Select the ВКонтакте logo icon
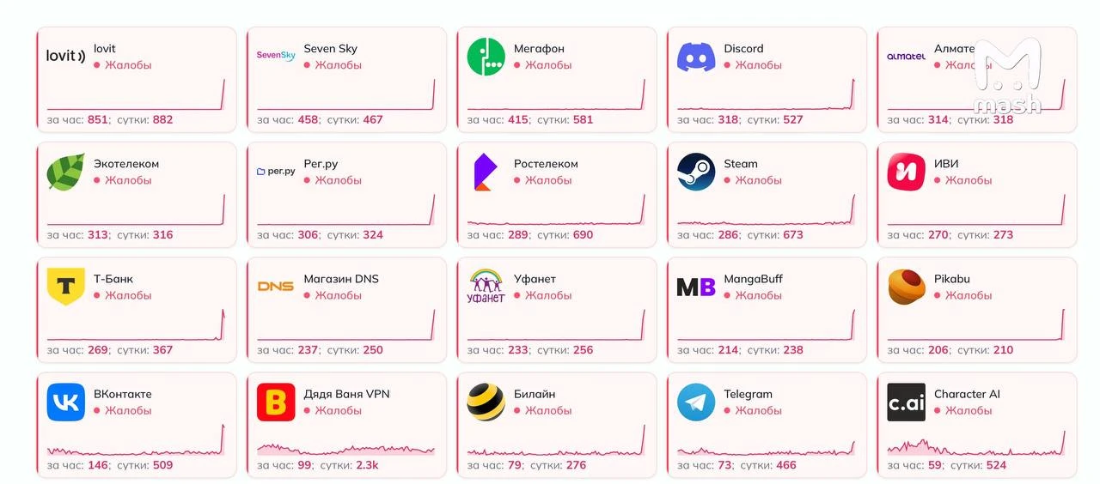 66,402
